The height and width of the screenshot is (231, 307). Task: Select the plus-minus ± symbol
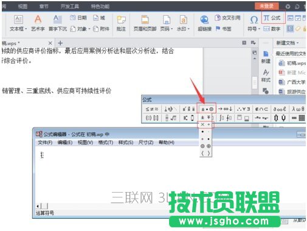coord(202,118)
